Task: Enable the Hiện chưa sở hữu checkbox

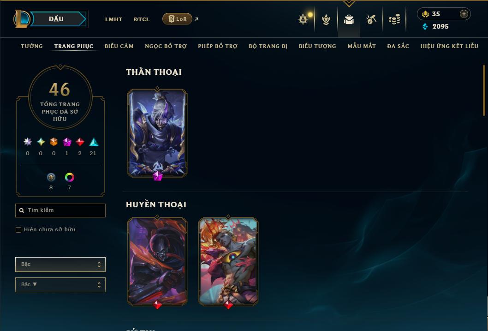Action: (x=18, y=230)
